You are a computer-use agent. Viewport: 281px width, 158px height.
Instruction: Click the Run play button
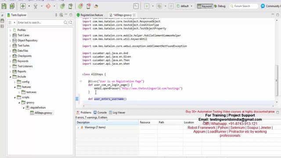147,6
